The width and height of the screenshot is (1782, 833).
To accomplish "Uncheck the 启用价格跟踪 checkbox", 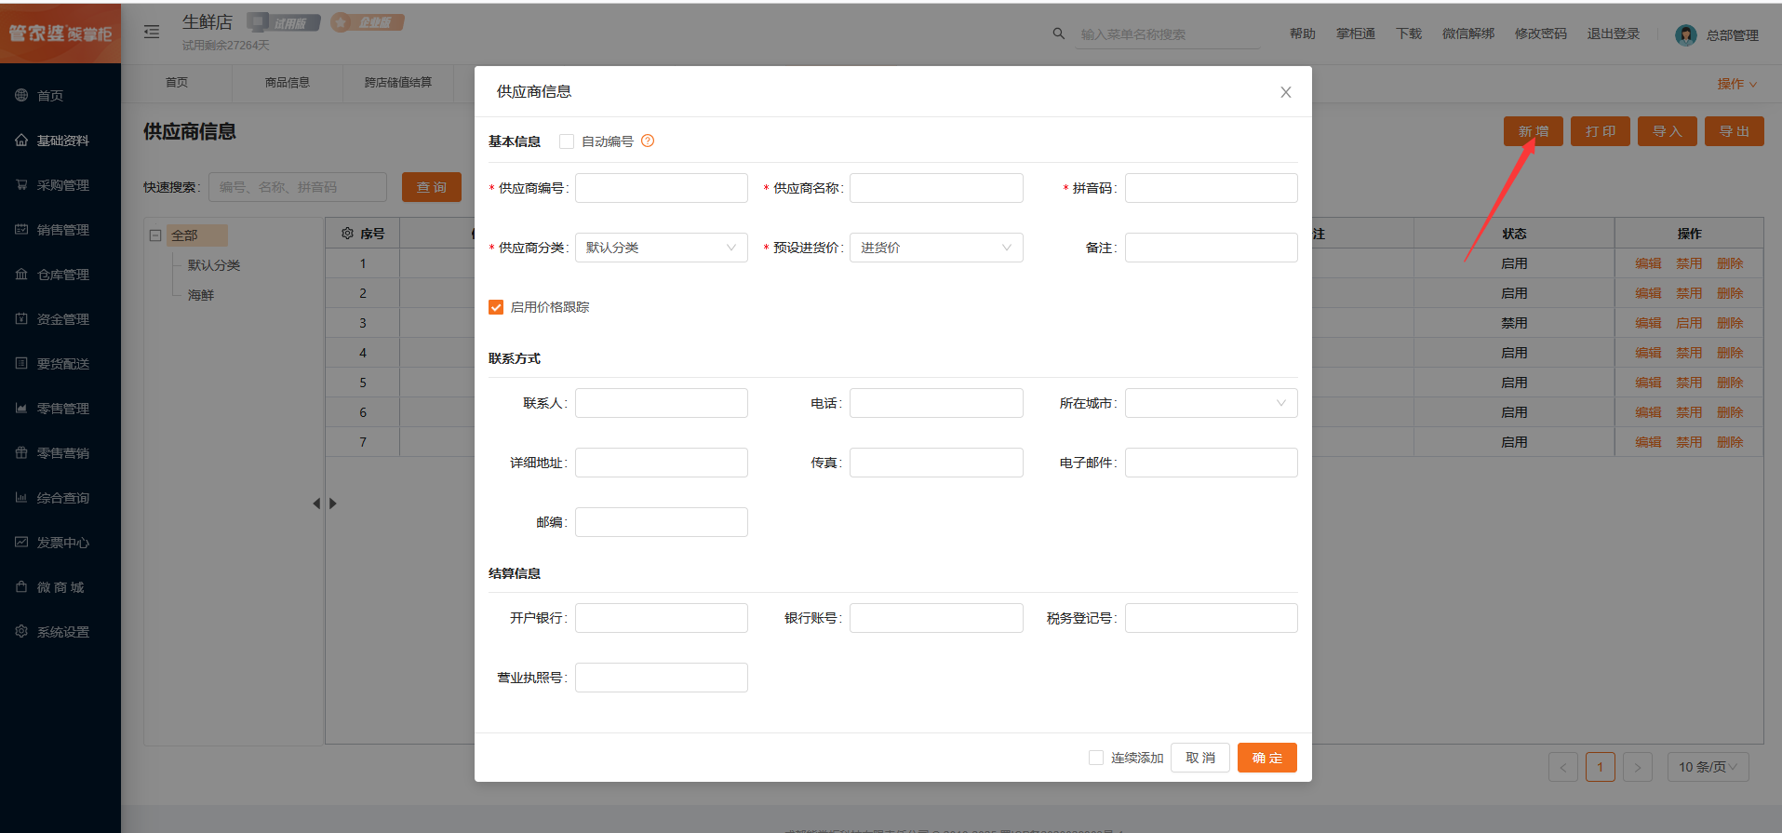I will [496, 307].
